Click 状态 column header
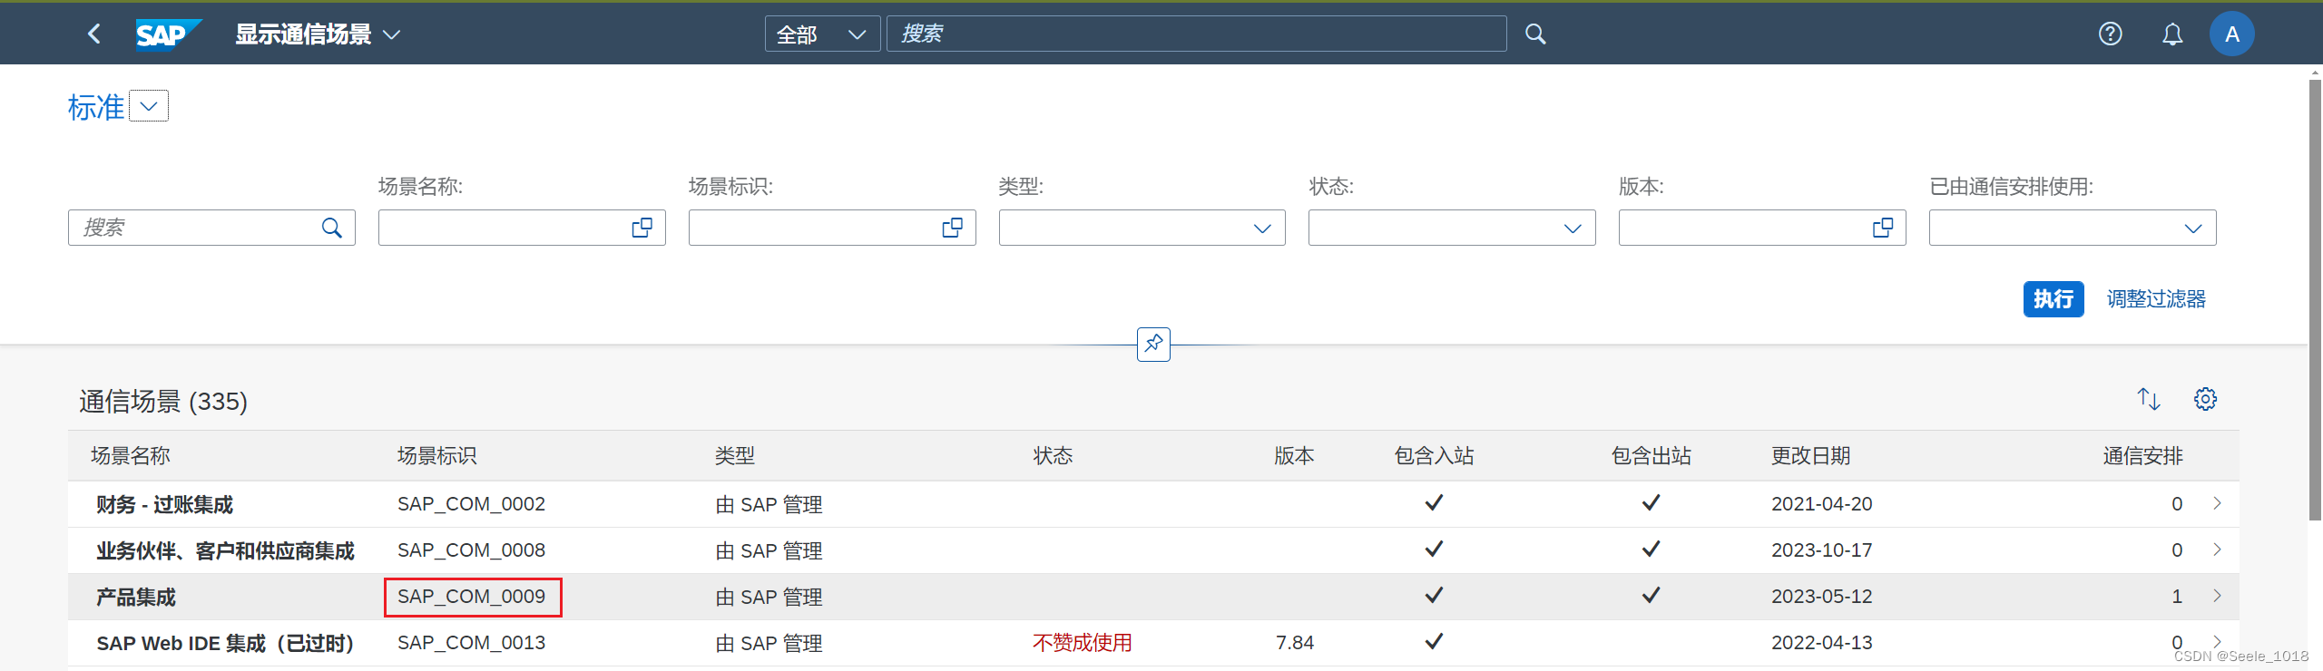This screenshot has height=671, width=2323. tap(1053, 456)
